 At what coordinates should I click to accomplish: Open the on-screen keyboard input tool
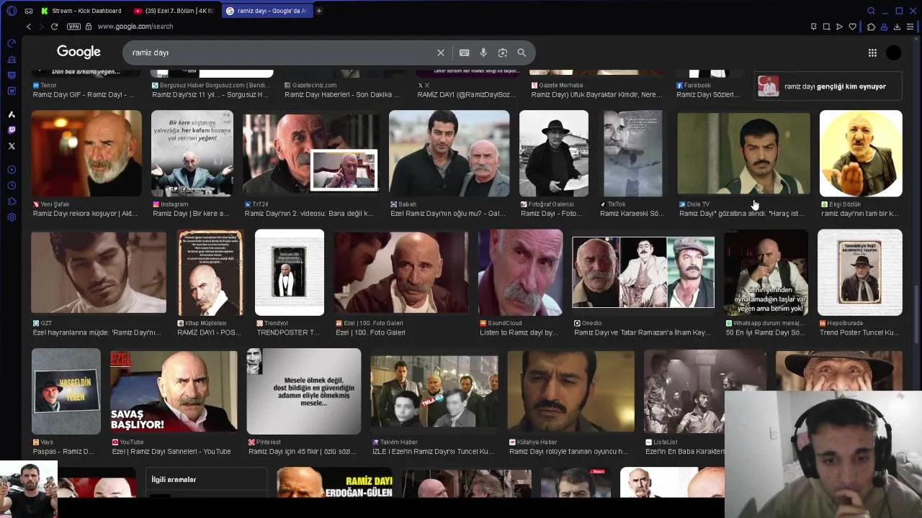(465, 53)
